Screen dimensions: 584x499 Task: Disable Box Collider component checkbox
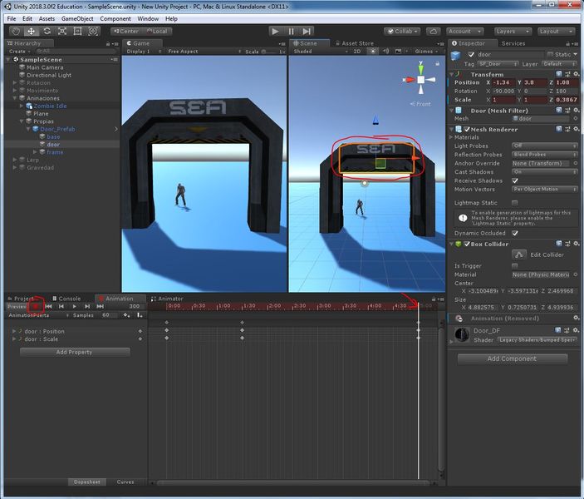[x=467, y=244]
